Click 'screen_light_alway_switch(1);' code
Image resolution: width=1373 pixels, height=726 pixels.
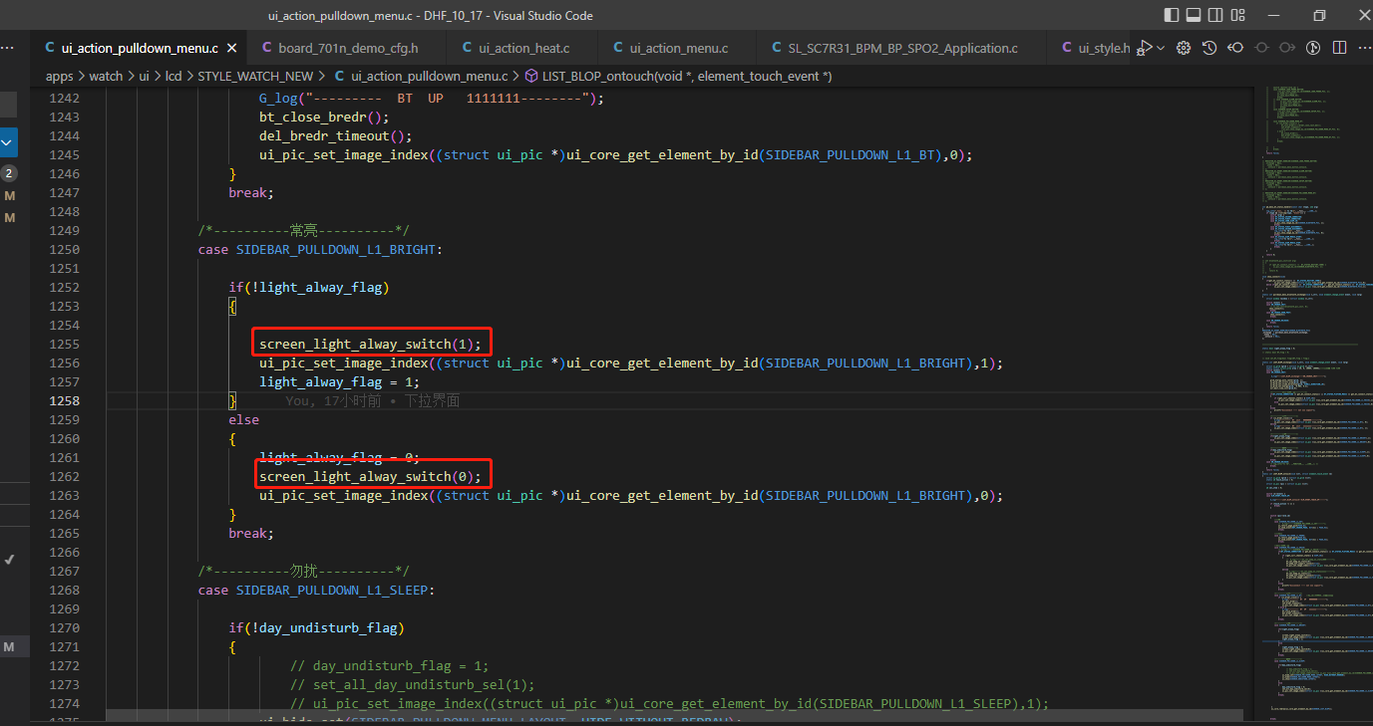tap(370, 344)
